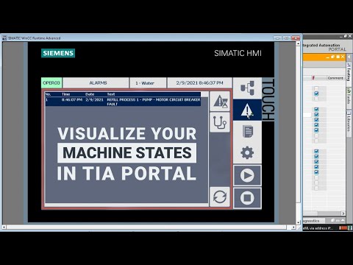Open the diagnostics stethoscope icon
The width and height of the screenshot is (353, 265).
coord(220,122)
